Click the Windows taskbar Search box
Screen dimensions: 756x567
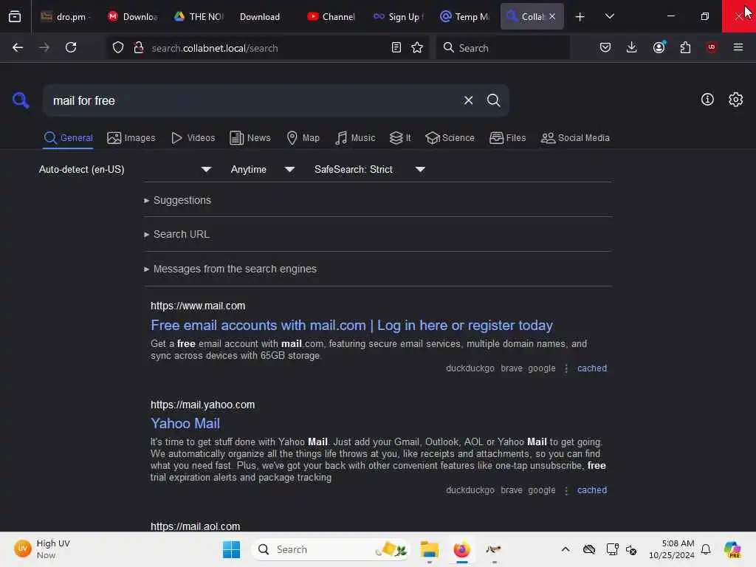331,549
